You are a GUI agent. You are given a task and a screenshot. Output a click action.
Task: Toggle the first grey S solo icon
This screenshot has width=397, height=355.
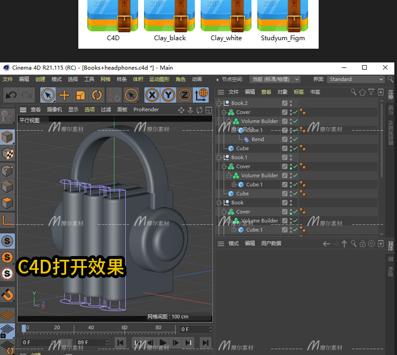tap(7, 241)
